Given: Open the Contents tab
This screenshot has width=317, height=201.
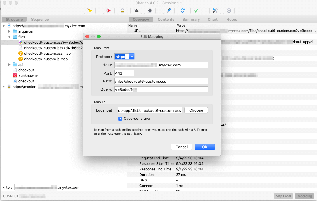Looking at the screenshot, I should tap(166, 20).
